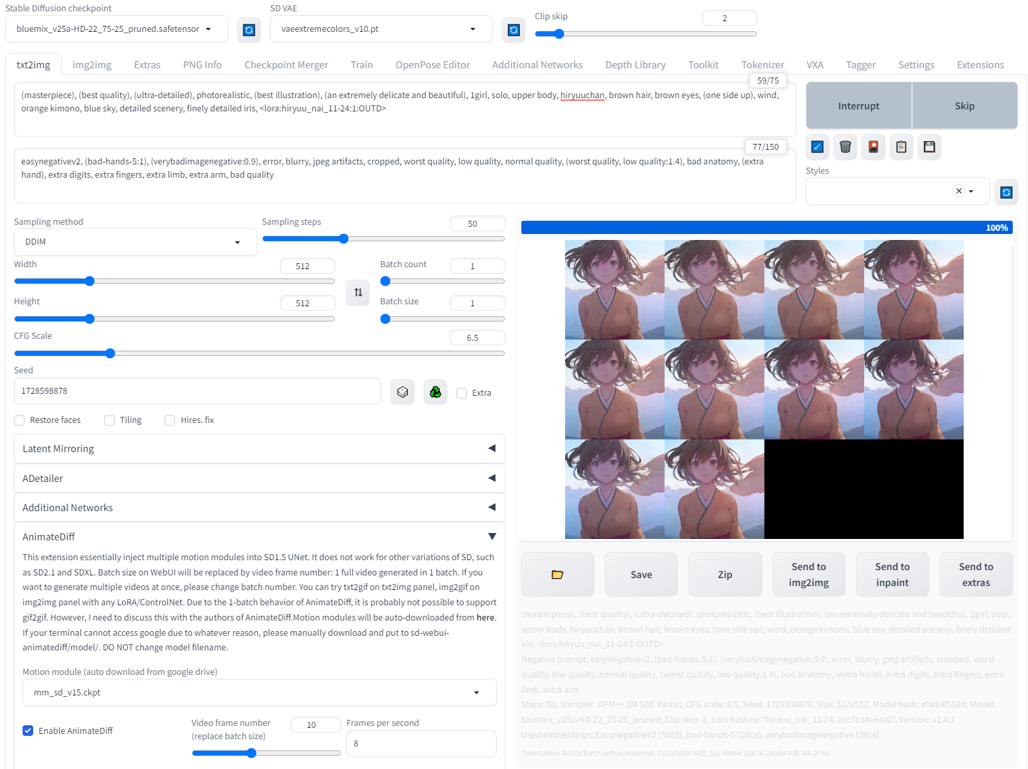Screen dimensions: 1028x769
Task: Refresh the SD VAE list
Action: (513, 29)
